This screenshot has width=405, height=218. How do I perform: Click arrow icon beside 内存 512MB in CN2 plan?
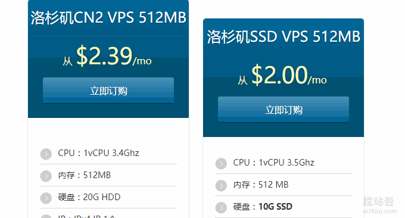pos(46,176)
